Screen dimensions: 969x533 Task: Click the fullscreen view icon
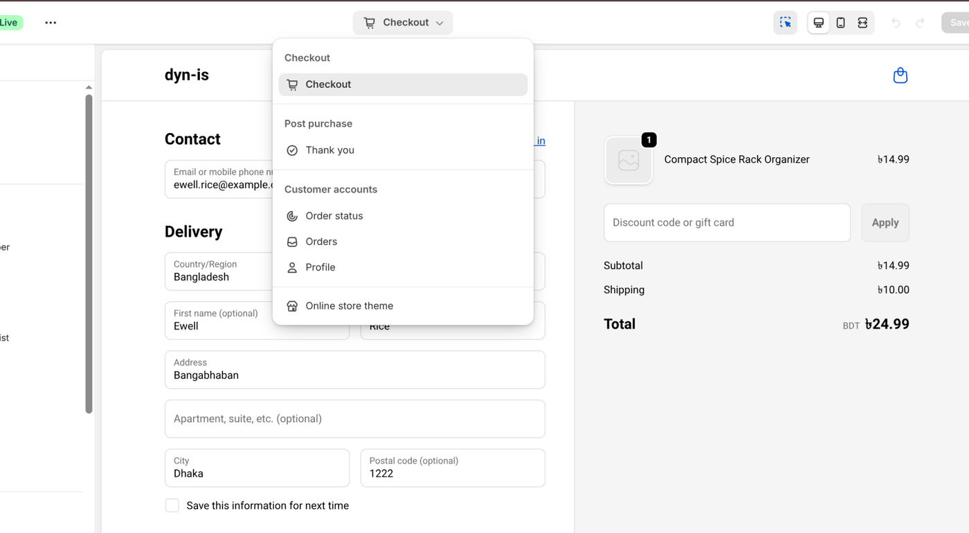(862, 23)
